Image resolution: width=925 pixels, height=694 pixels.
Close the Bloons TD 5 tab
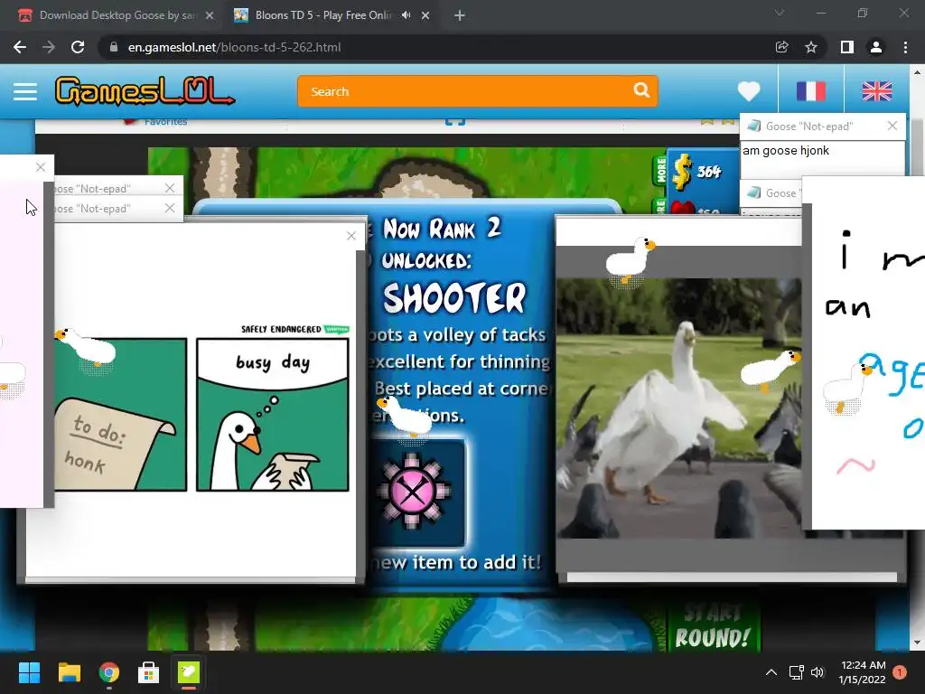(425, 15)
